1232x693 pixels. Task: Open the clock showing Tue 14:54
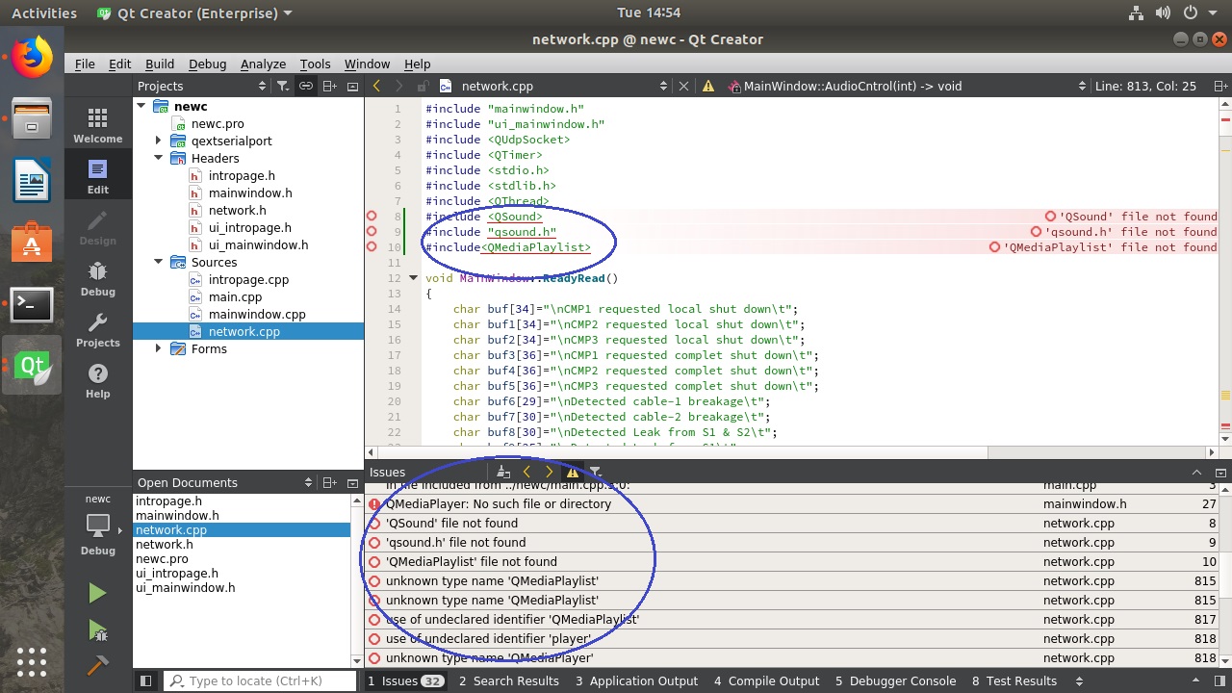click(648, 13)
